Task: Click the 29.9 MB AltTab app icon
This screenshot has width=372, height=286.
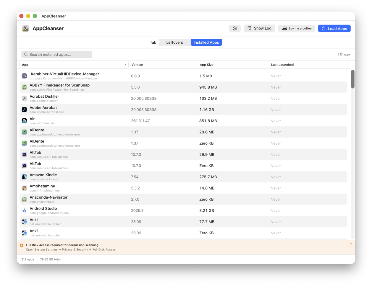Action: point(24,154)
